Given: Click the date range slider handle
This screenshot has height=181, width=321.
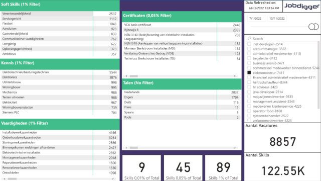Looking at the screenshot, I should click(x=313, y=27).
